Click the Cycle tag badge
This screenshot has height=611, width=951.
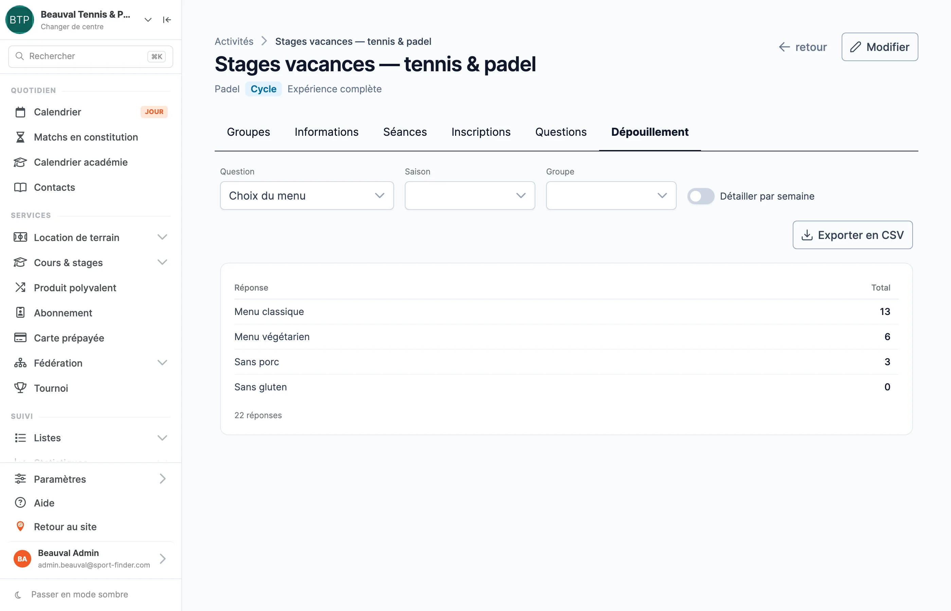coord(263,89)
